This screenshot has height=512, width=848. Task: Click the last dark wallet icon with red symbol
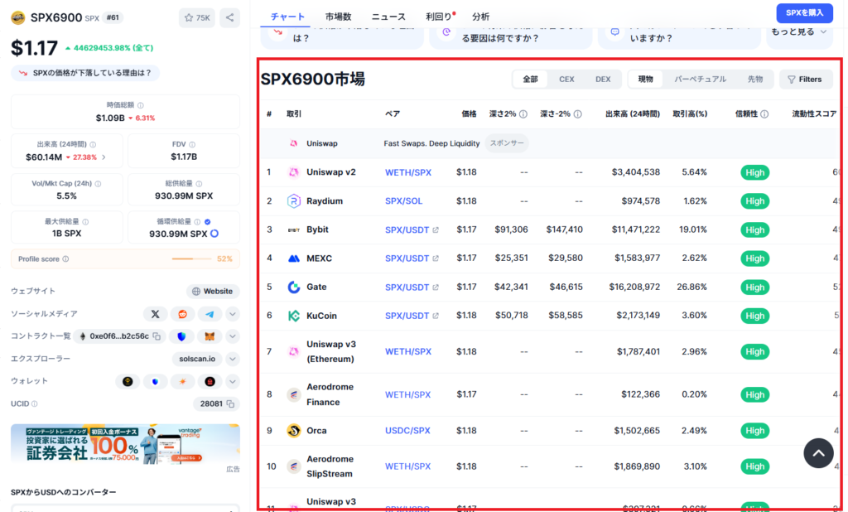pos(210,382)
